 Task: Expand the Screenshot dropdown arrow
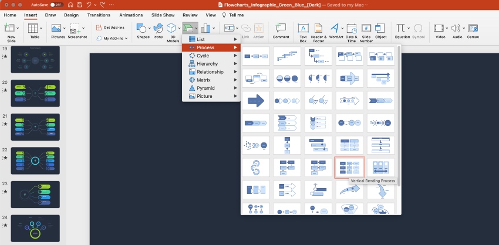pyautogui.click(x=83, y=28)
